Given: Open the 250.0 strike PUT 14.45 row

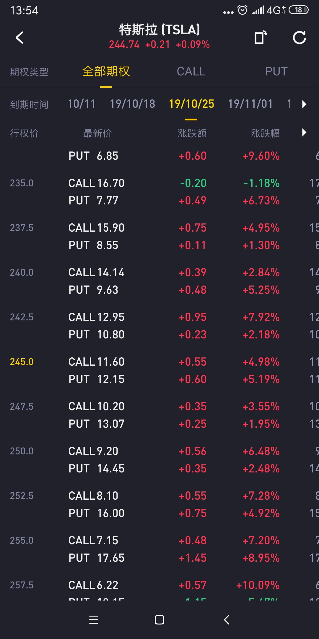Looking at the screenshot, I should (97, 469).
